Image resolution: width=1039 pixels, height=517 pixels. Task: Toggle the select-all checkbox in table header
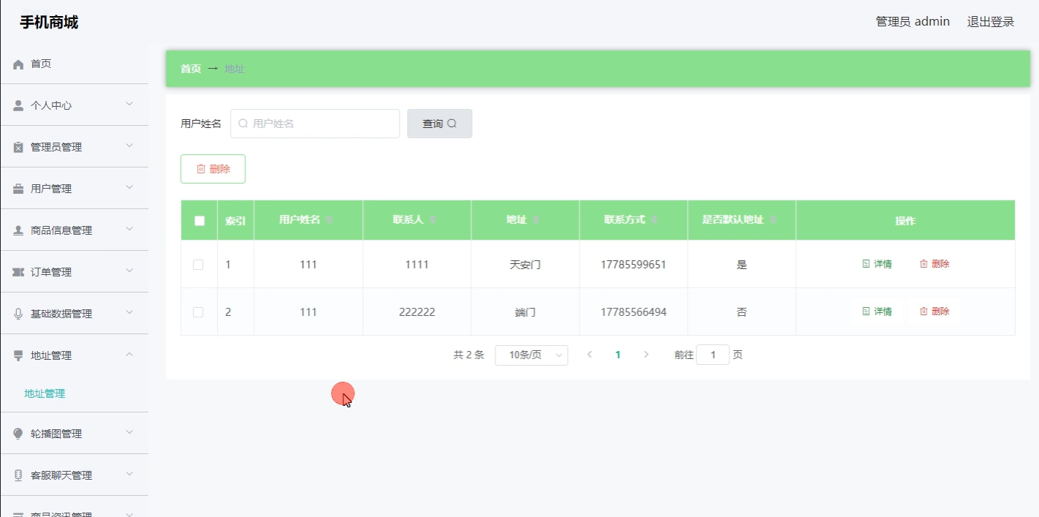199,221
